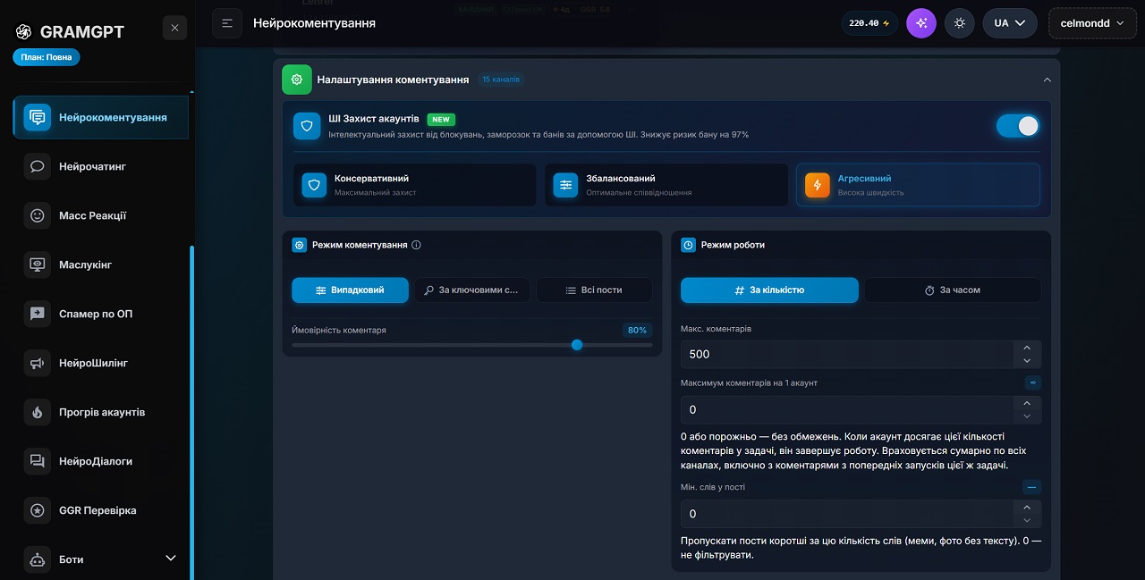Open Нейрочатинг in the sidebar
The image size is (1145, 580).
(101, 166)
